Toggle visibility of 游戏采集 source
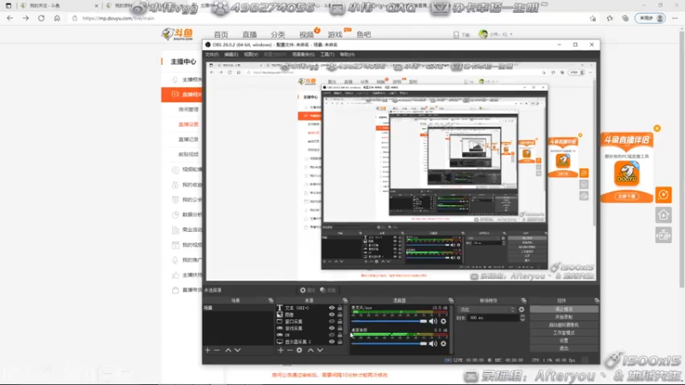The width and height of the screenshot is (685, 385). [331, 328]
